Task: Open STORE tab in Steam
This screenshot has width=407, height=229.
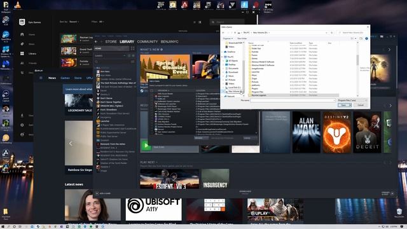Action: 111,41
